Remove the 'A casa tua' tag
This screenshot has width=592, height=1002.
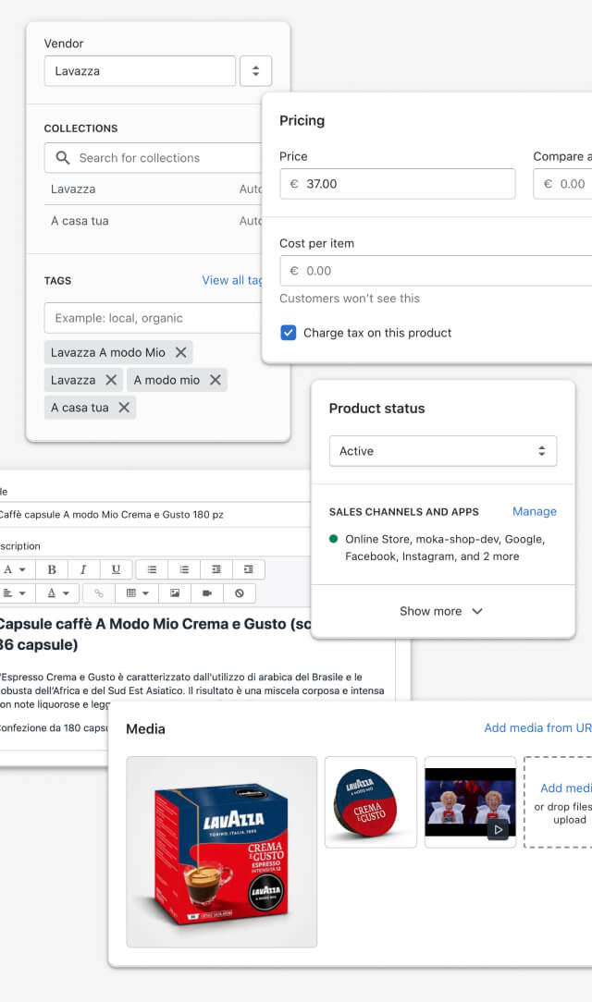[124, 407]
